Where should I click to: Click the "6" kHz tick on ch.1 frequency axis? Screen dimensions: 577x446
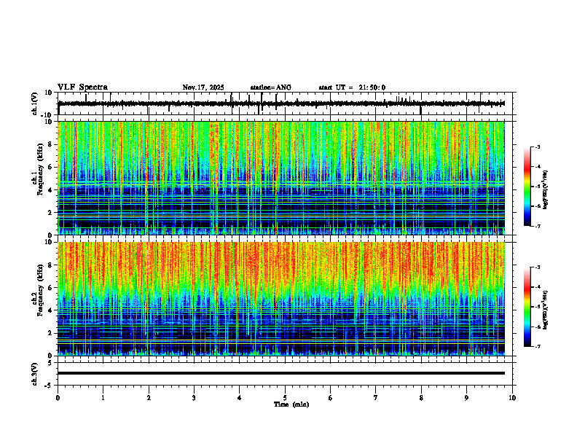click(50, 167)
